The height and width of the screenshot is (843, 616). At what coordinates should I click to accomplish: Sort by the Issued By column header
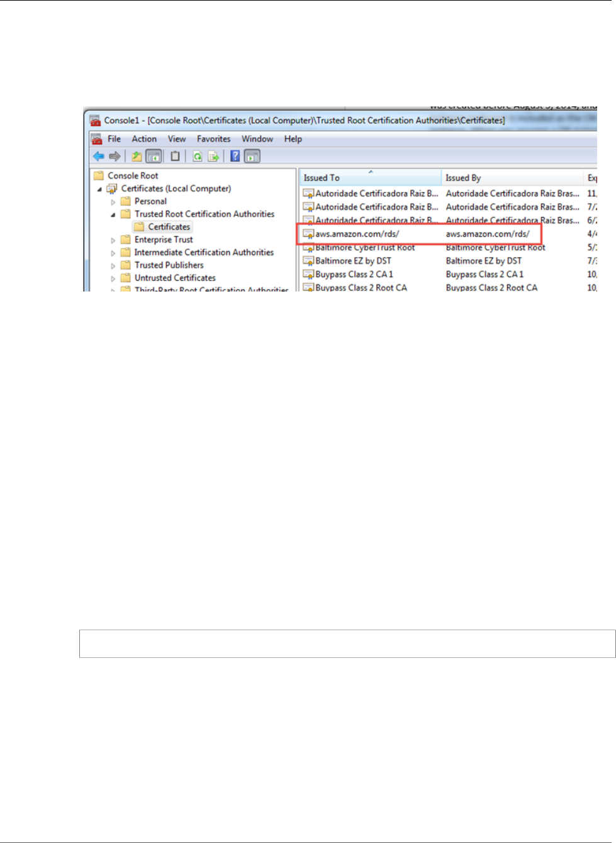tap(512, 178)
